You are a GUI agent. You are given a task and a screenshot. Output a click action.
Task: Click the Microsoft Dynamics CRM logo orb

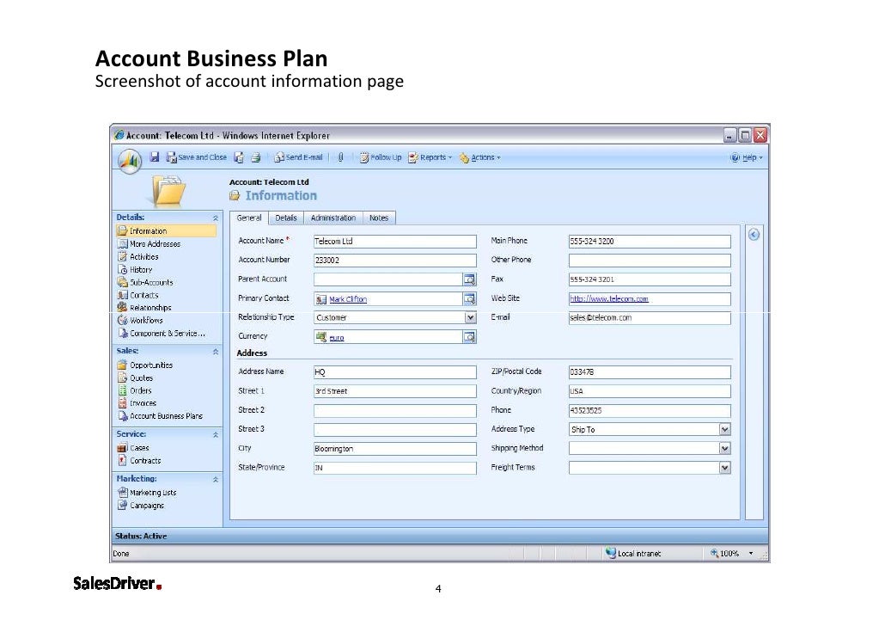130,161
